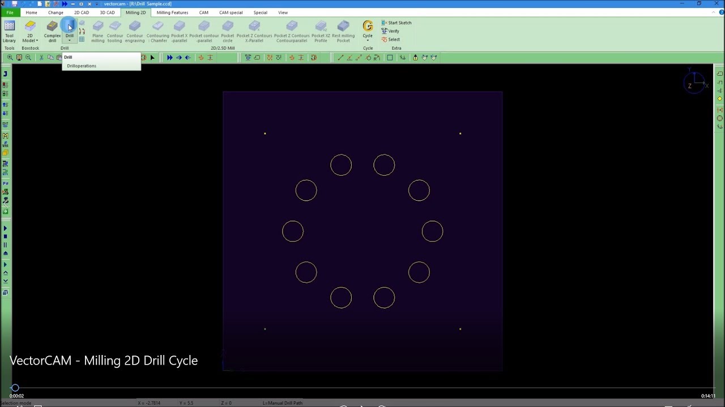Screen dimensions: 725x407
Task: Select Rest milling Pocket operation
Action: 343,32
